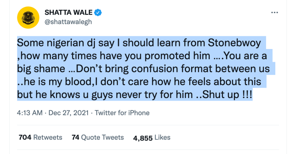Open the SHATTA WALE display name link
298x154 pixels.
[x=68, y=12]
